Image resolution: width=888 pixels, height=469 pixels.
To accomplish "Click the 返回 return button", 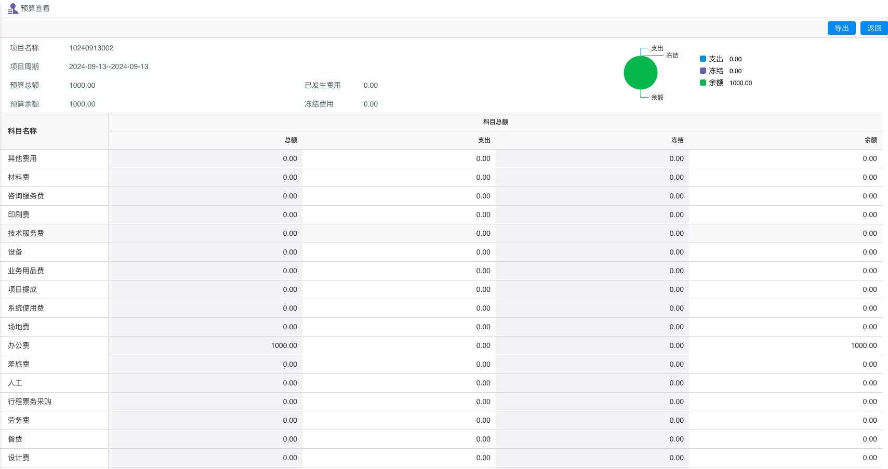I will click(x=874, y=28).
